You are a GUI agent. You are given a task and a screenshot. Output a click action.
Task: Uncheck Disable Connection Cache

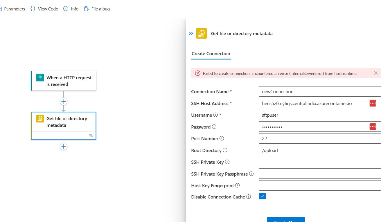pos(262,196)
